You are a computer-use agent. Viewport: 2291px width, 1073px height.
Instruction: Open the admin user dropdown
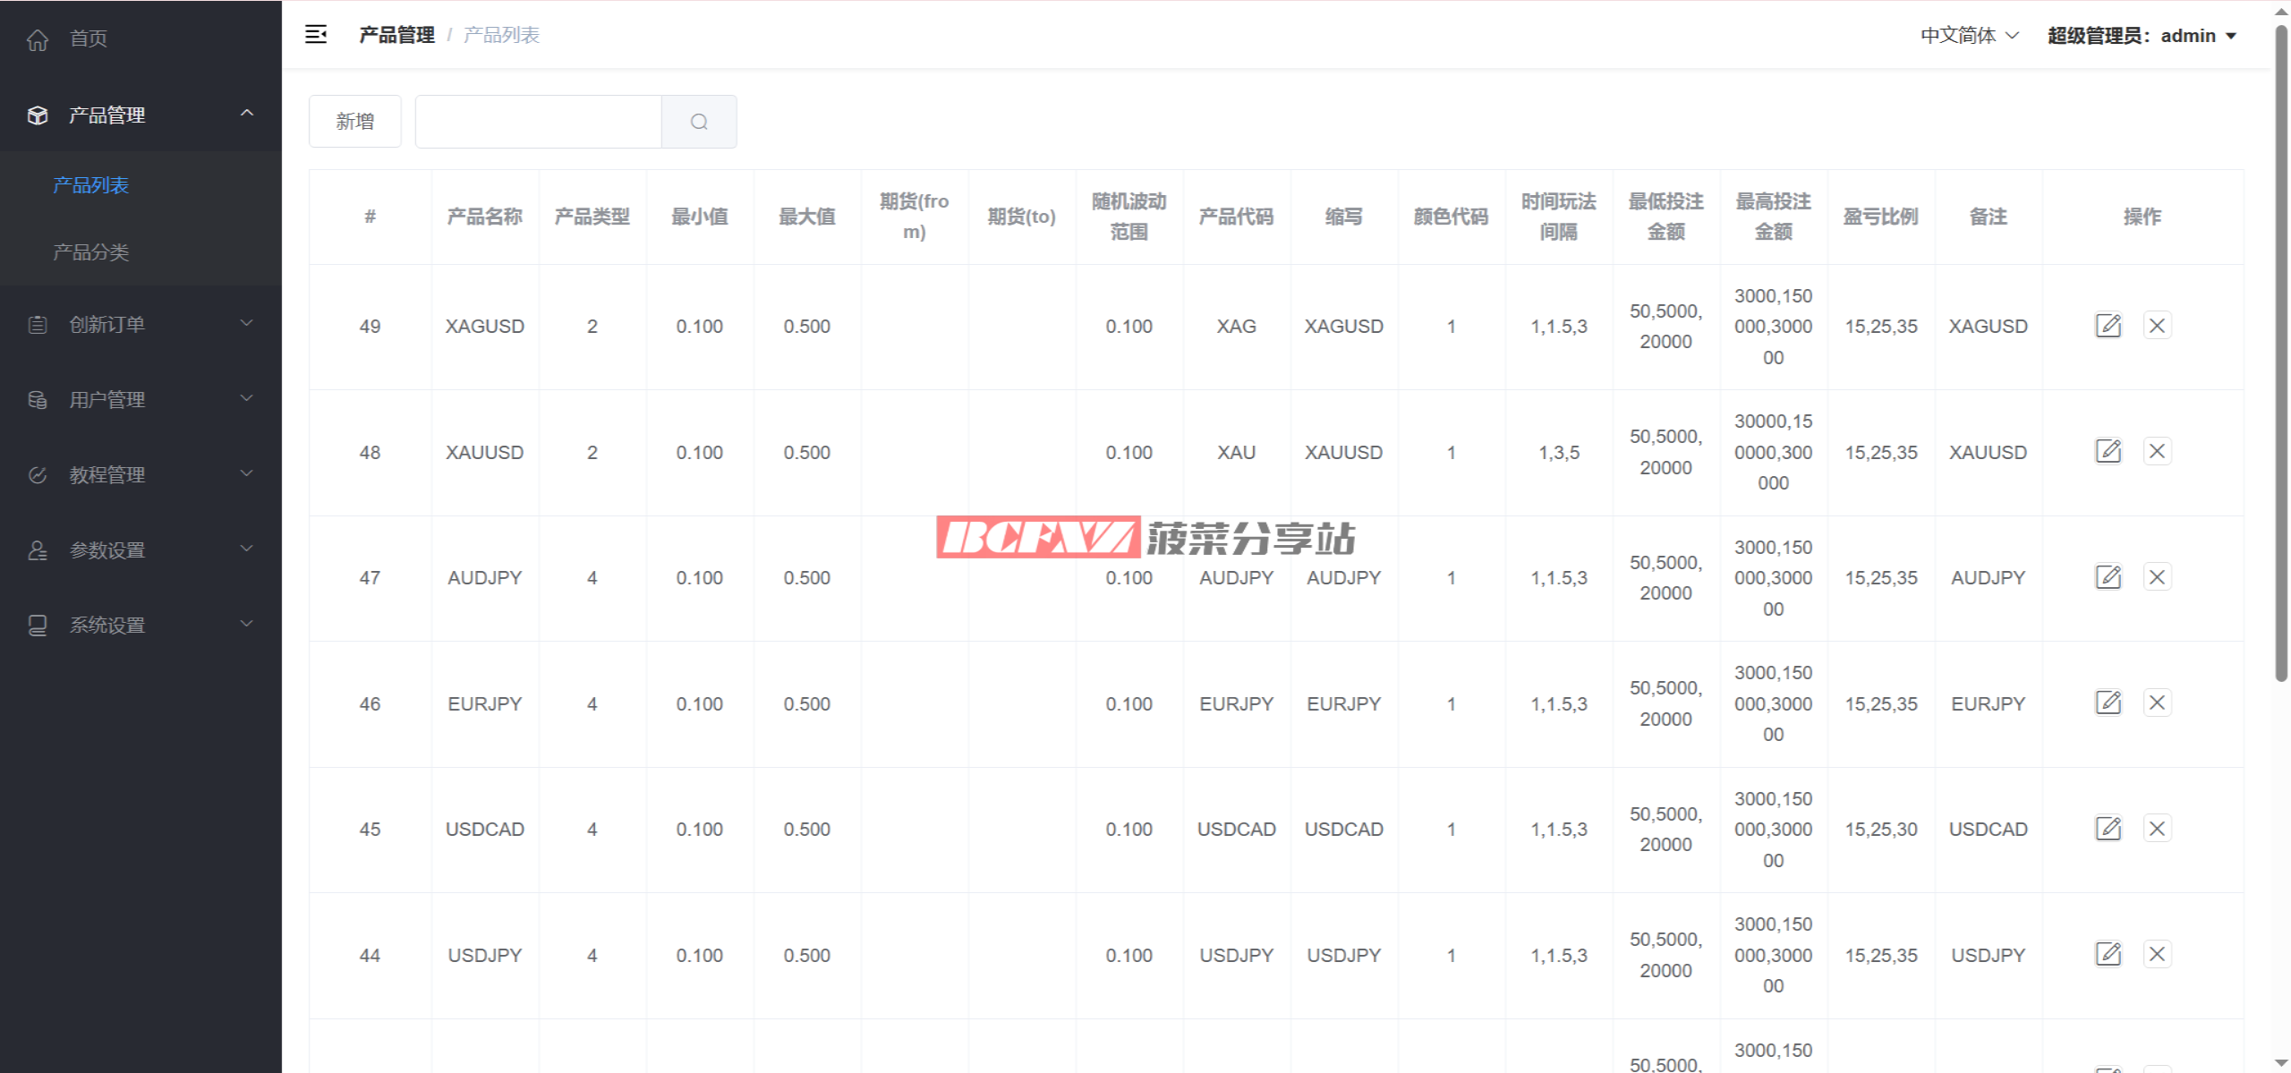pos(2142,36)
